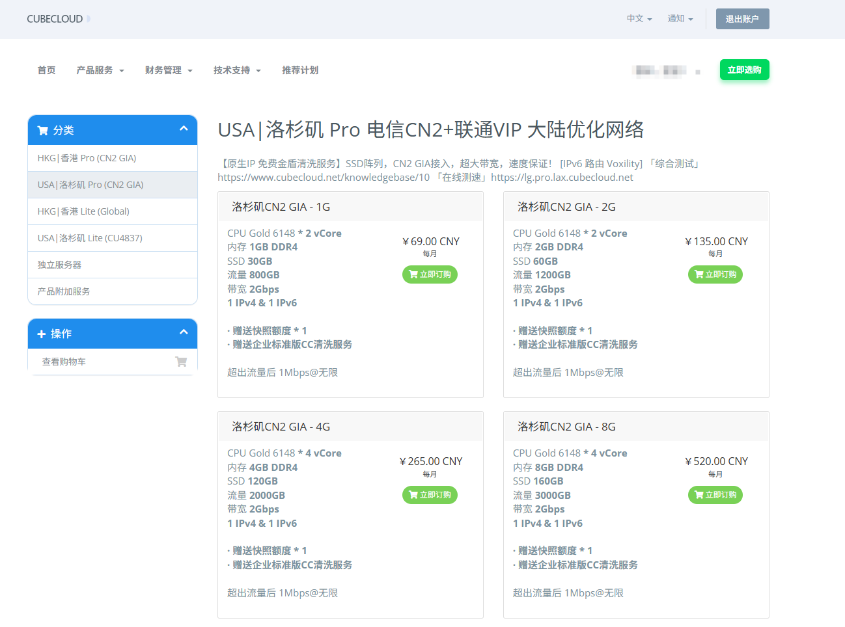Open the 中文 language dropdown
The height and width of the screenshot is (627, 845).
click(x=639, y=19)
